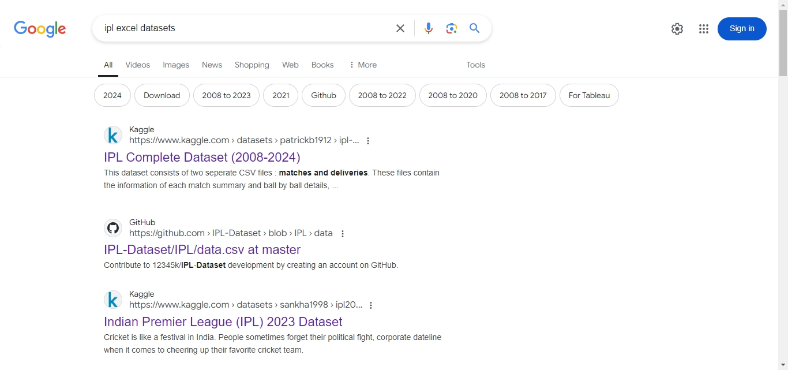
Task: Click the sankha1998 Kaggle URL breadcrumb
Action: (246, 305)
